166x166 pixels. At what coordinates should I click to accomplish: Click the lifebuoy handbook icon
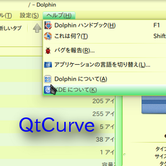coord(48,25)
